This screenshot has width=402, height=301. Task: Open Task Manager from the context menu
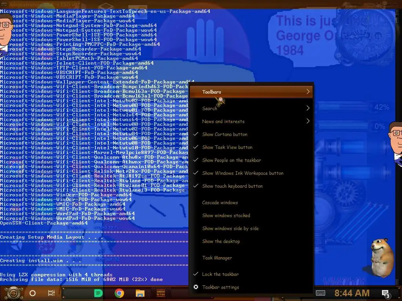[x=251, y=258]
